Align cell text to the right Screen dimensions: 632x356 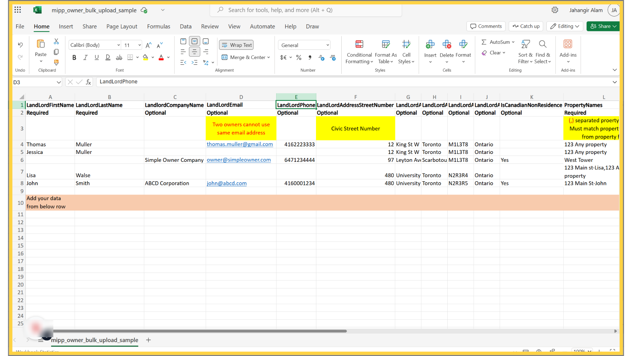[206, 52]
